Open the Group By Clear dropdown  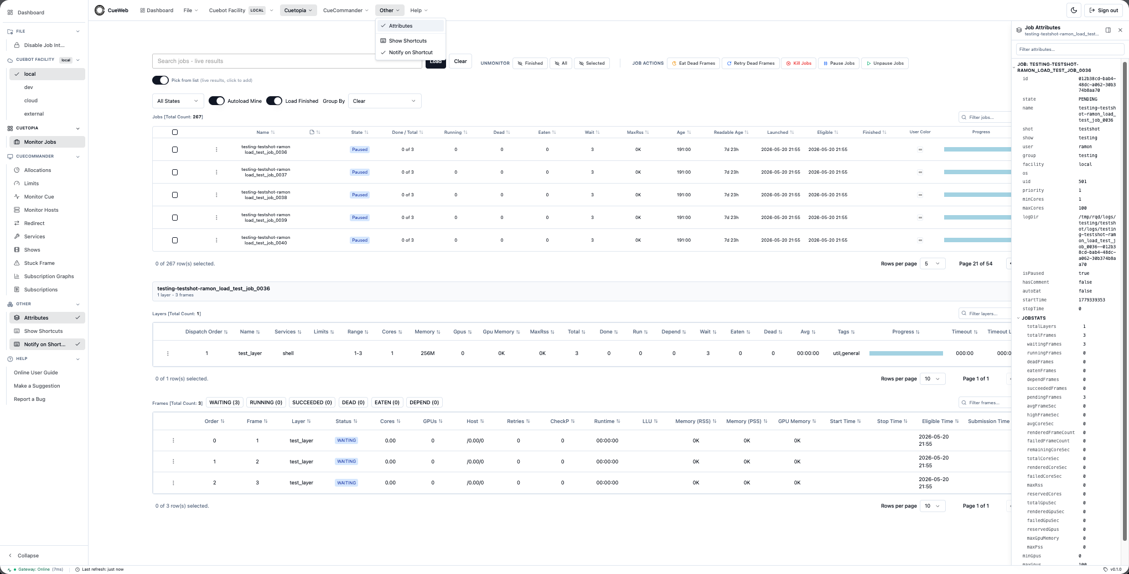click(385, 101)
